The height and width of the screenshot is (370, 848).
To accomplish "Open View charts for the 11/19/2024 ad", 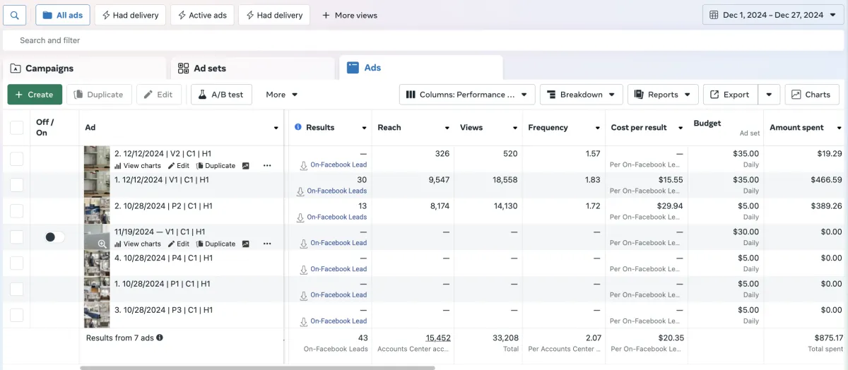I will point(138,244).
